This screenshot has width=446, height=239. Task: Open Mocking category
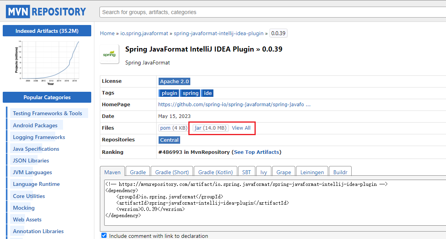[x=23, y=208]
